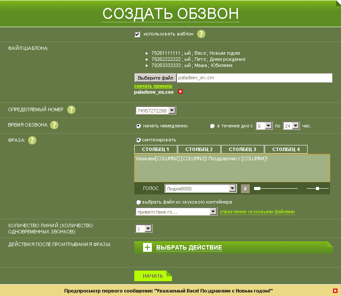This screenshot has height=296, width=341.
Task: Choose 'выбрать файл из звукового контейнера' option
Action: (139, 202)
